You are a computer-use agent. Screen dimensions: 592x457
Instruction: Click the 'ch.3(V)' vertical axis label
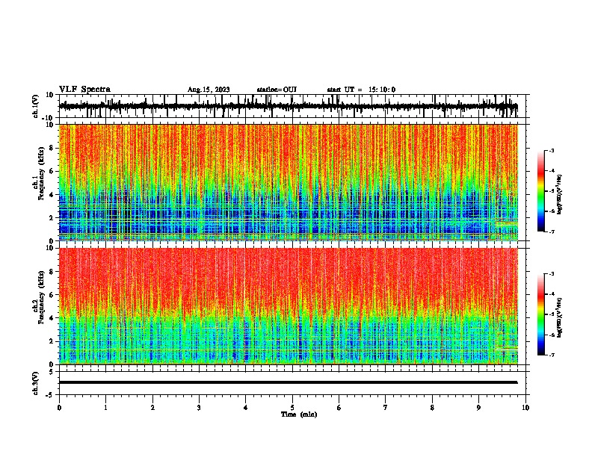click(x=36, y=383)
